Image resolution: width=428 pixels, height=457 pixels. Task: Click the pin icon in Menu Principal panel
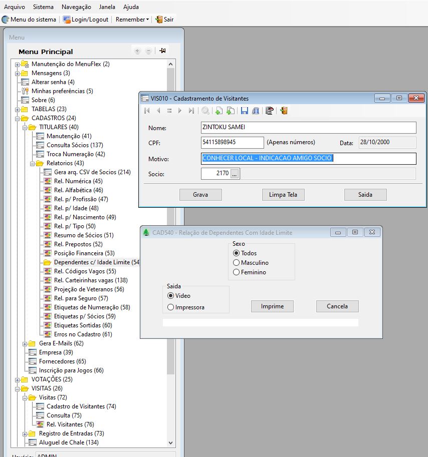point(162,51)
